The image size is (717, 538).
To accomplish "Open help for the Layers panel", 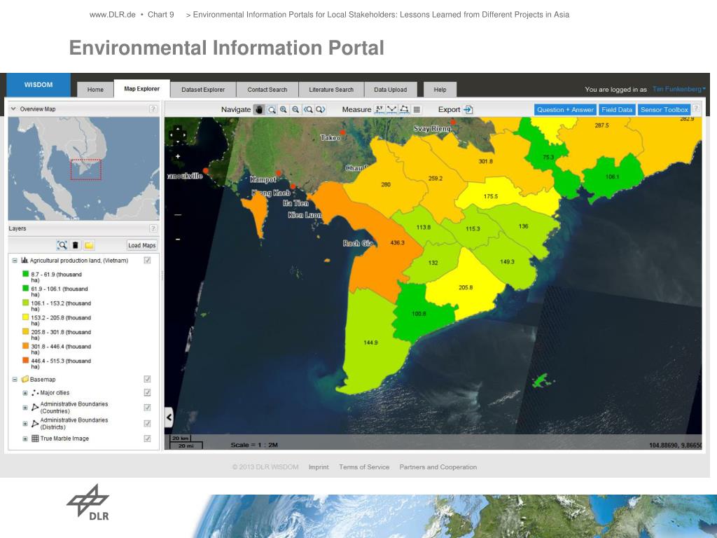I will click(153, 228).
